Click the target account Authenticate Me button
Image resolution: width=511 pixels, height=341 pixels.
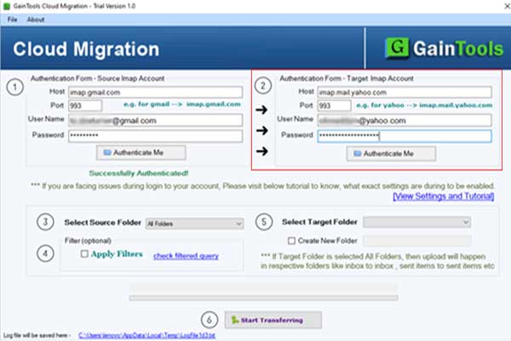[x=391, y=153]
